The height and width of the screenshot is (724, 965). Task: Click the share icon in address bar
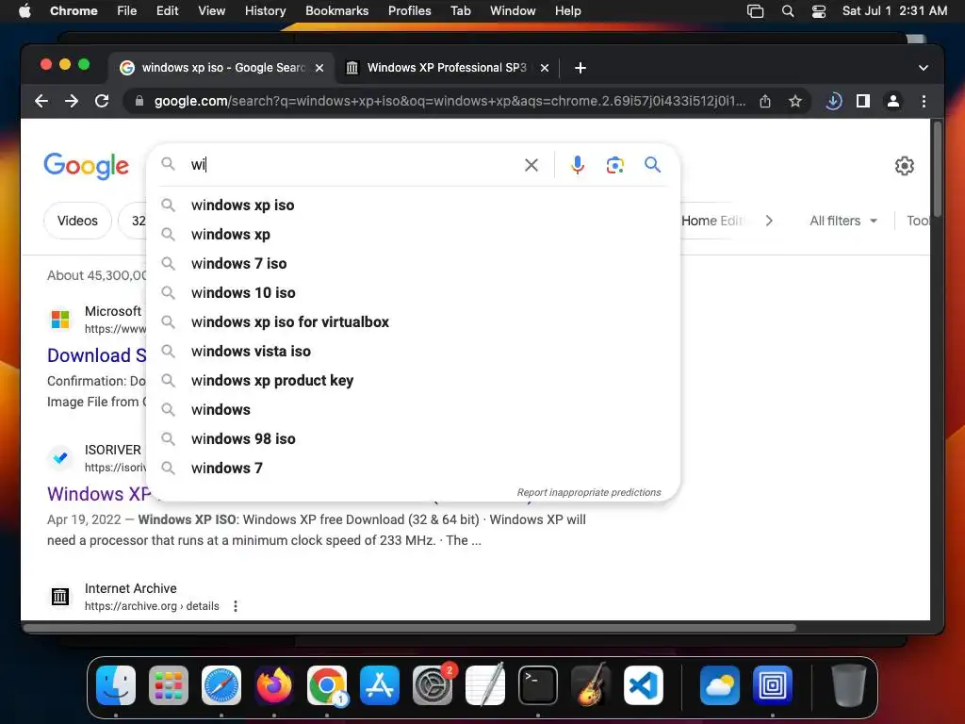point(765,101)
